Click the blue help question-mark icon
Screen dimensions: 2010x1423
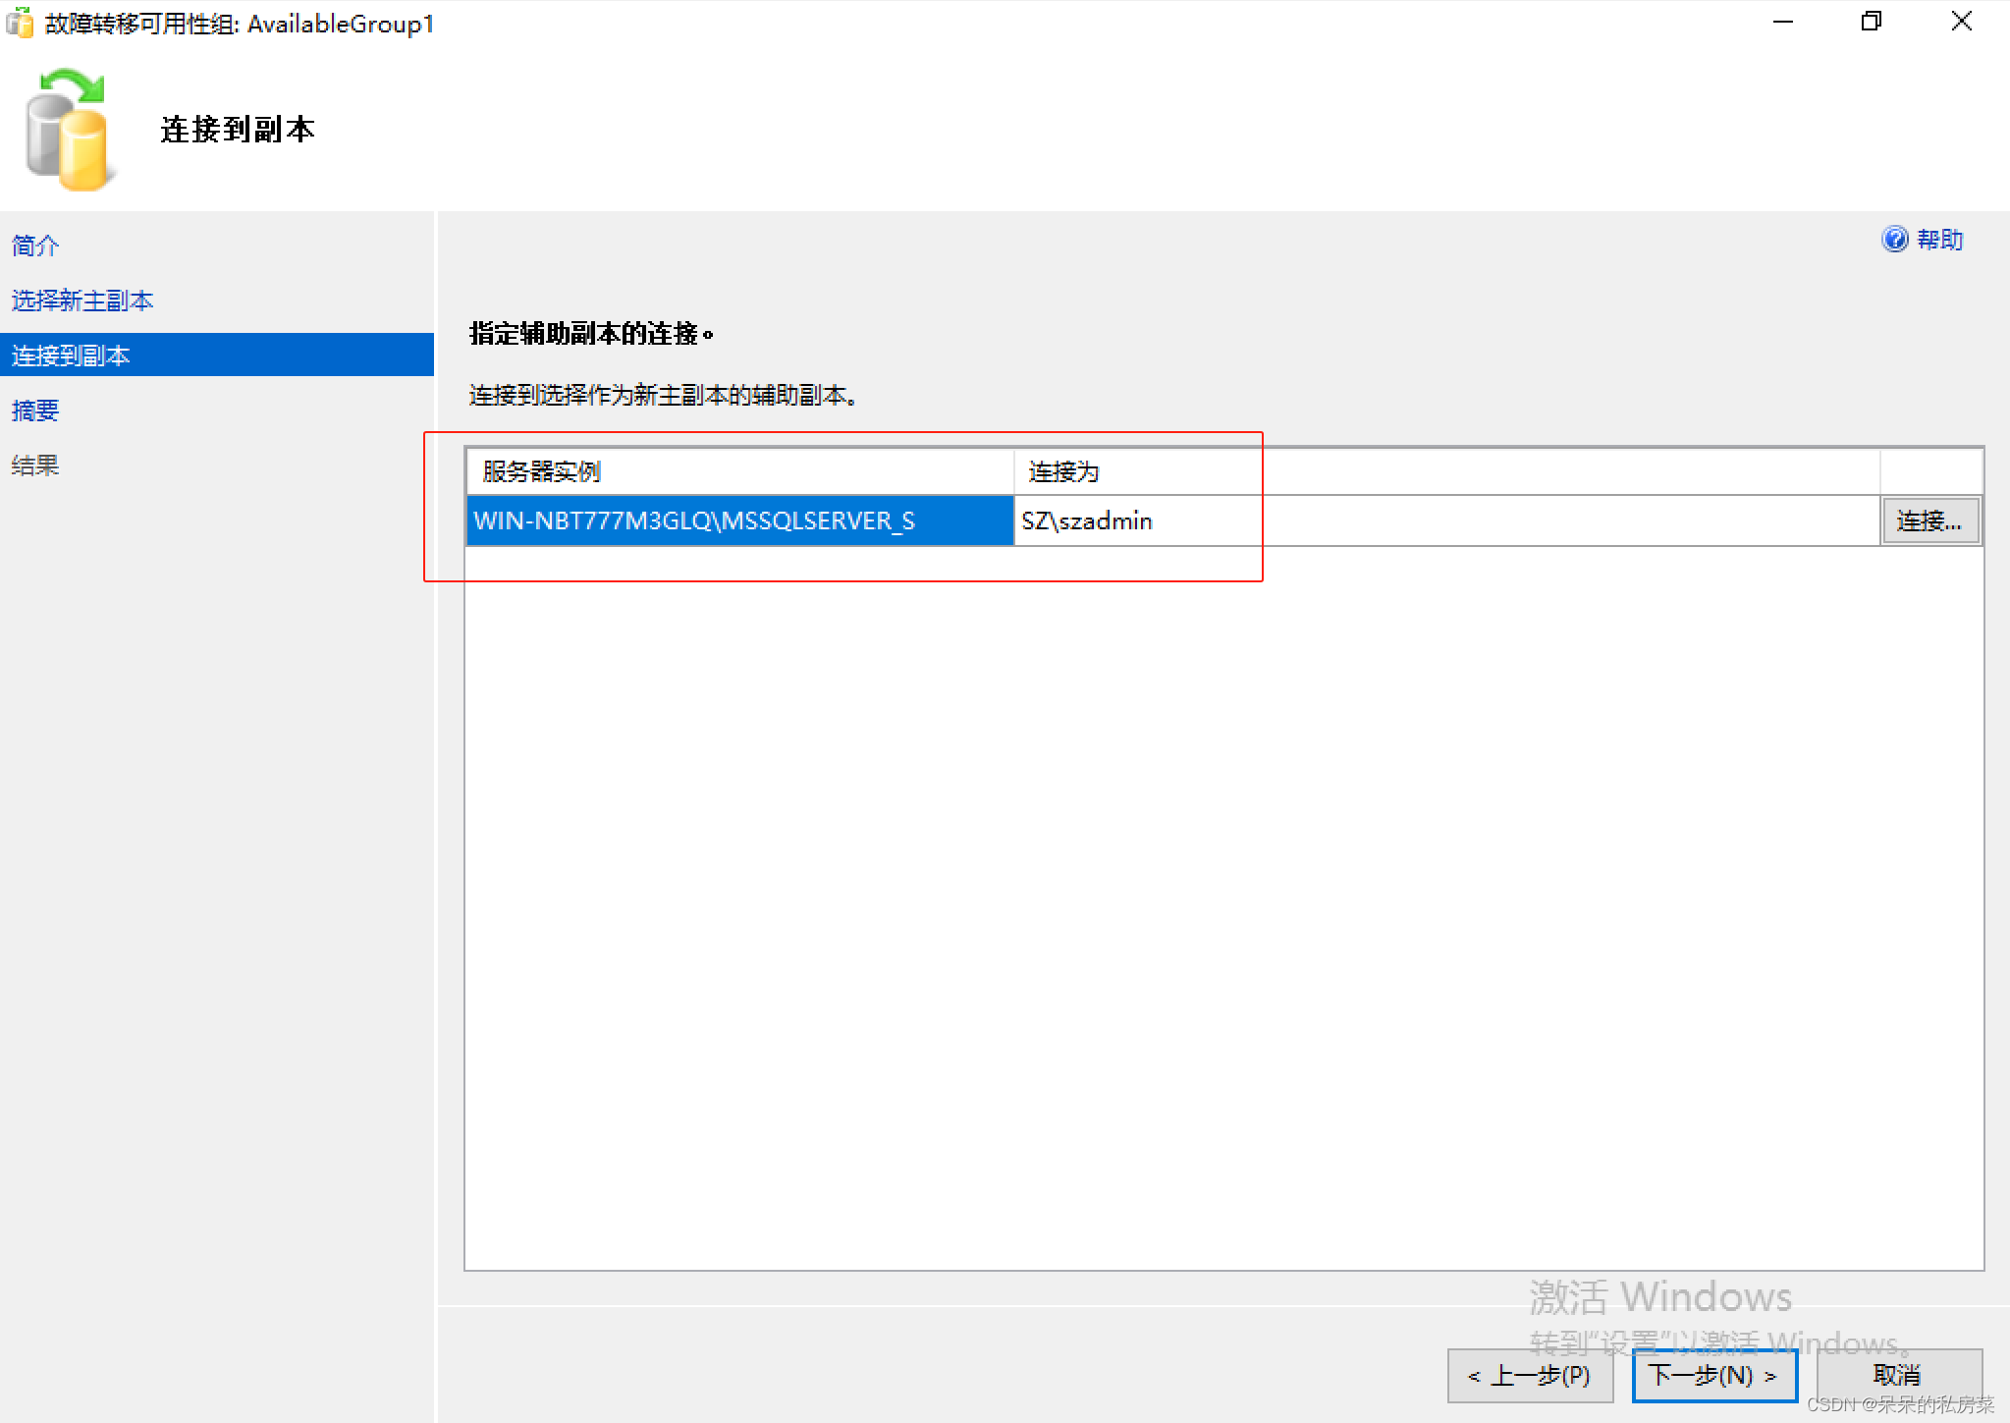pyautogui.click(x=1894, y=239)
